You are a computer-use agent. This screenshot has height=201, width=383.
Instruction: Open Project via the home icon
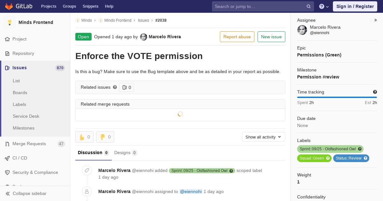click(7, 39)
